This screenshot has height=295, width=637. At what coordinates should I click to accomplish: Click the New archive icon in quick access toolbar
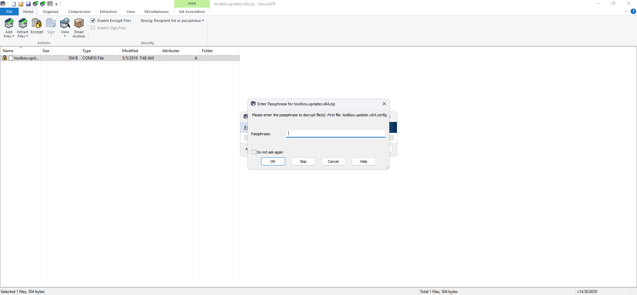pos(14,4)
